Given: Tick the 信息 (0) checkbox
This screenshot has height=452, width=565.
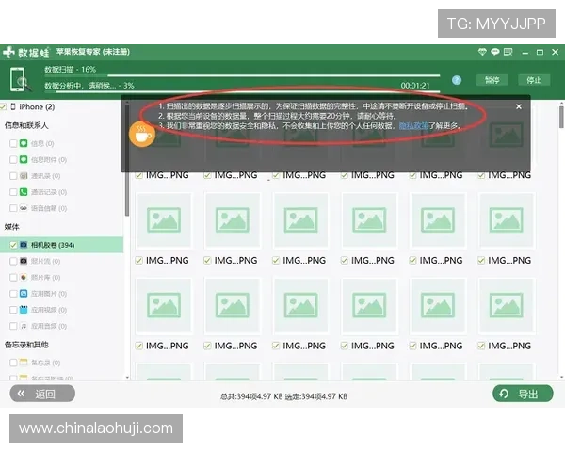Looking at the screenshot, I should tap(13, 143).
